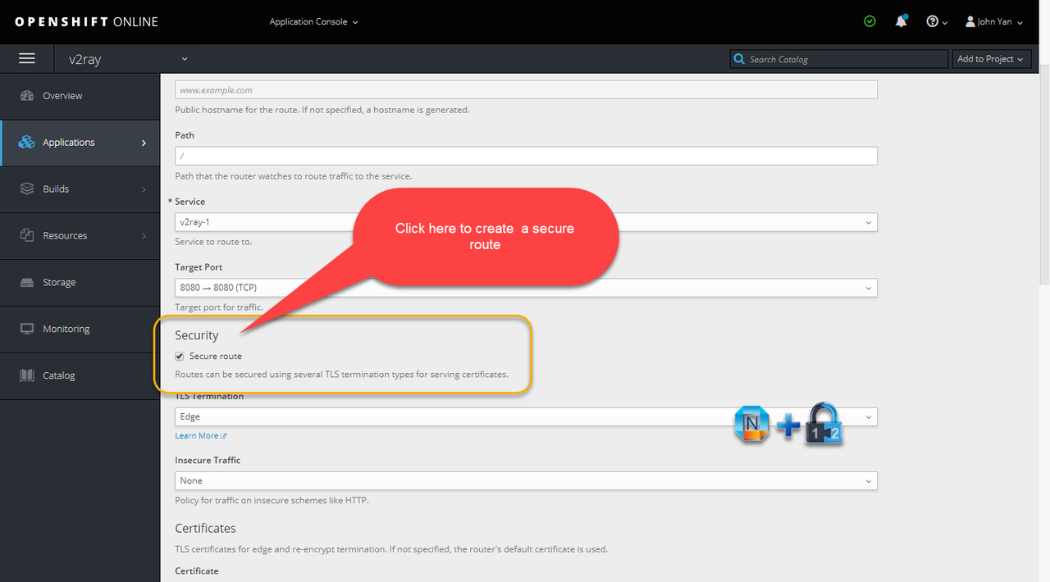Click the Builds layers icon
This screenshot has height=582, width=1050.
coord(26,189)
